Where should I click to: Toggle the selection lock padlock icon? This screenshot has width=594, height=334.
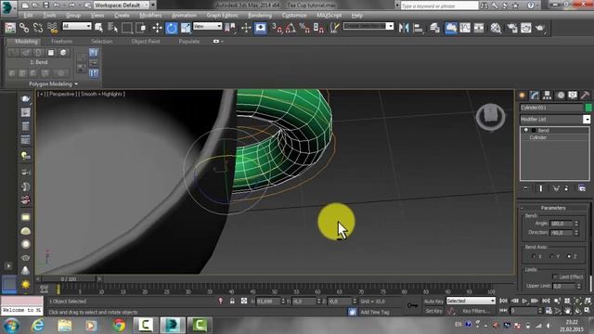coord(232,301)
